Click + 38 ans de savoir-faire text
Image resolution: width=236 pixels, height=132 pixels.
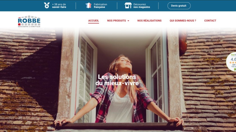[x=59, y=6]
